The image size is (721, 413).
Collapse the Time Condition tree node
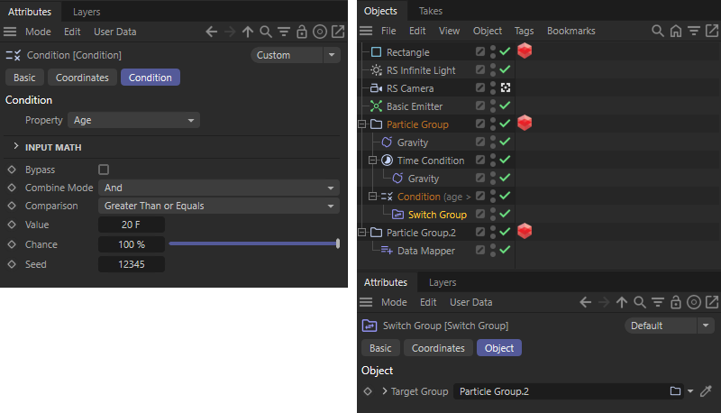tap(373, 160)
